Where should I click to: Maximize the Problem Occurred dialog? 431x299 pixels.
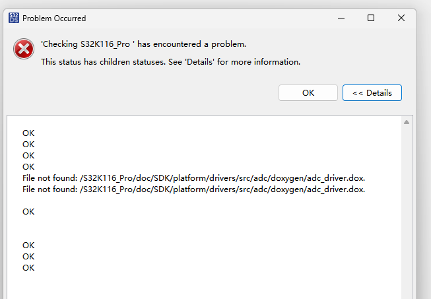pyautogui.click(x=371, y=18)
